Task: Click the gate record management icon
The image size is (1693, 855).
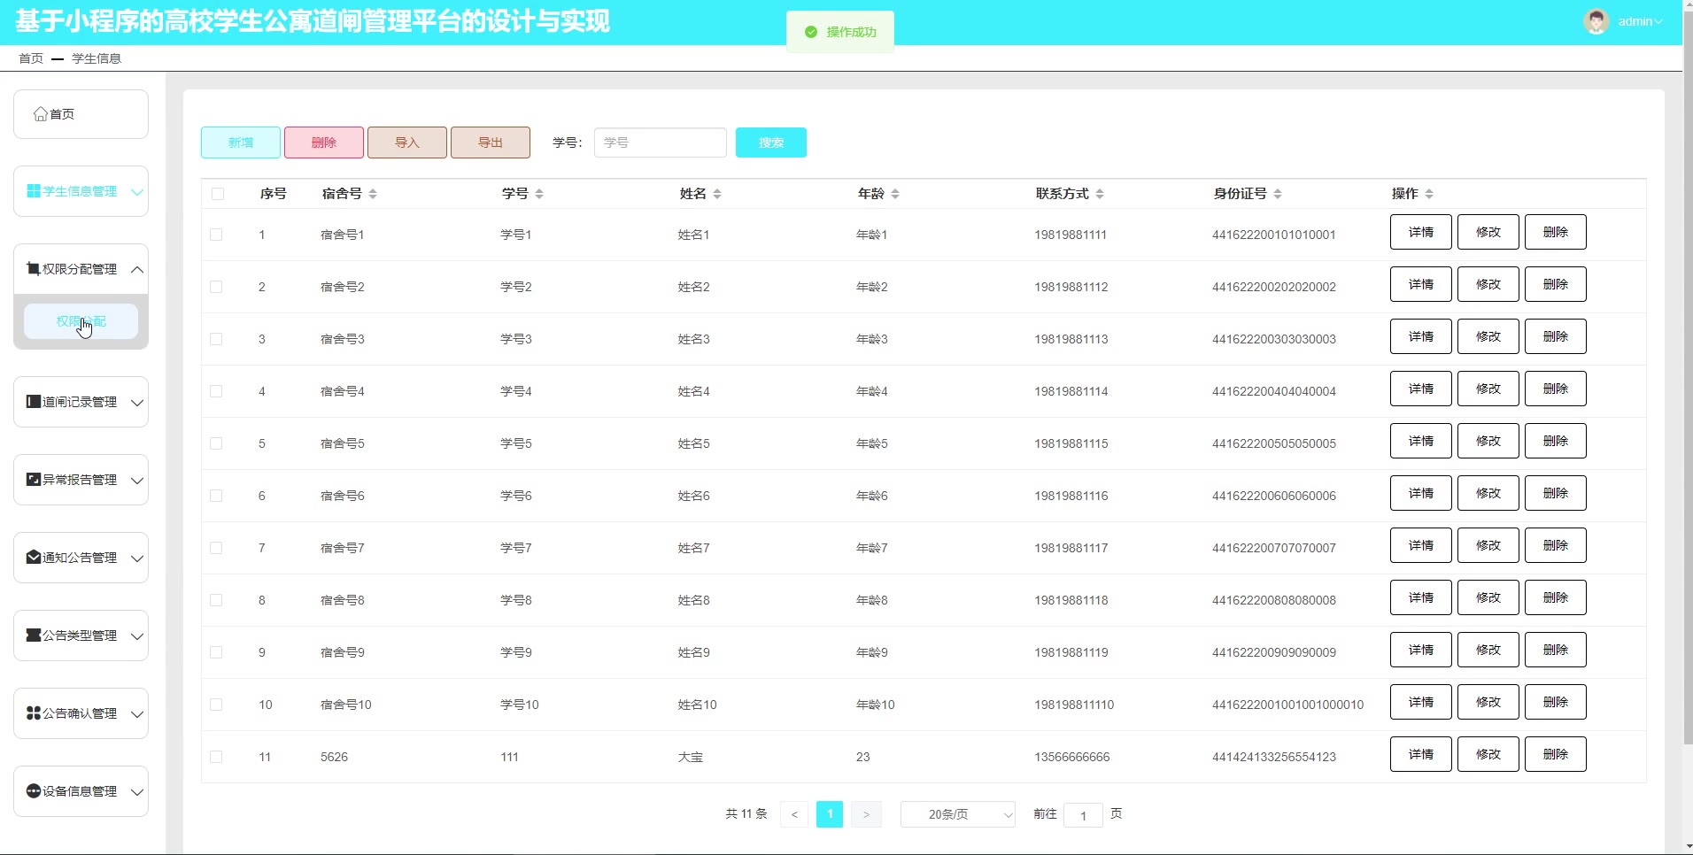Action: pos(34,402)
